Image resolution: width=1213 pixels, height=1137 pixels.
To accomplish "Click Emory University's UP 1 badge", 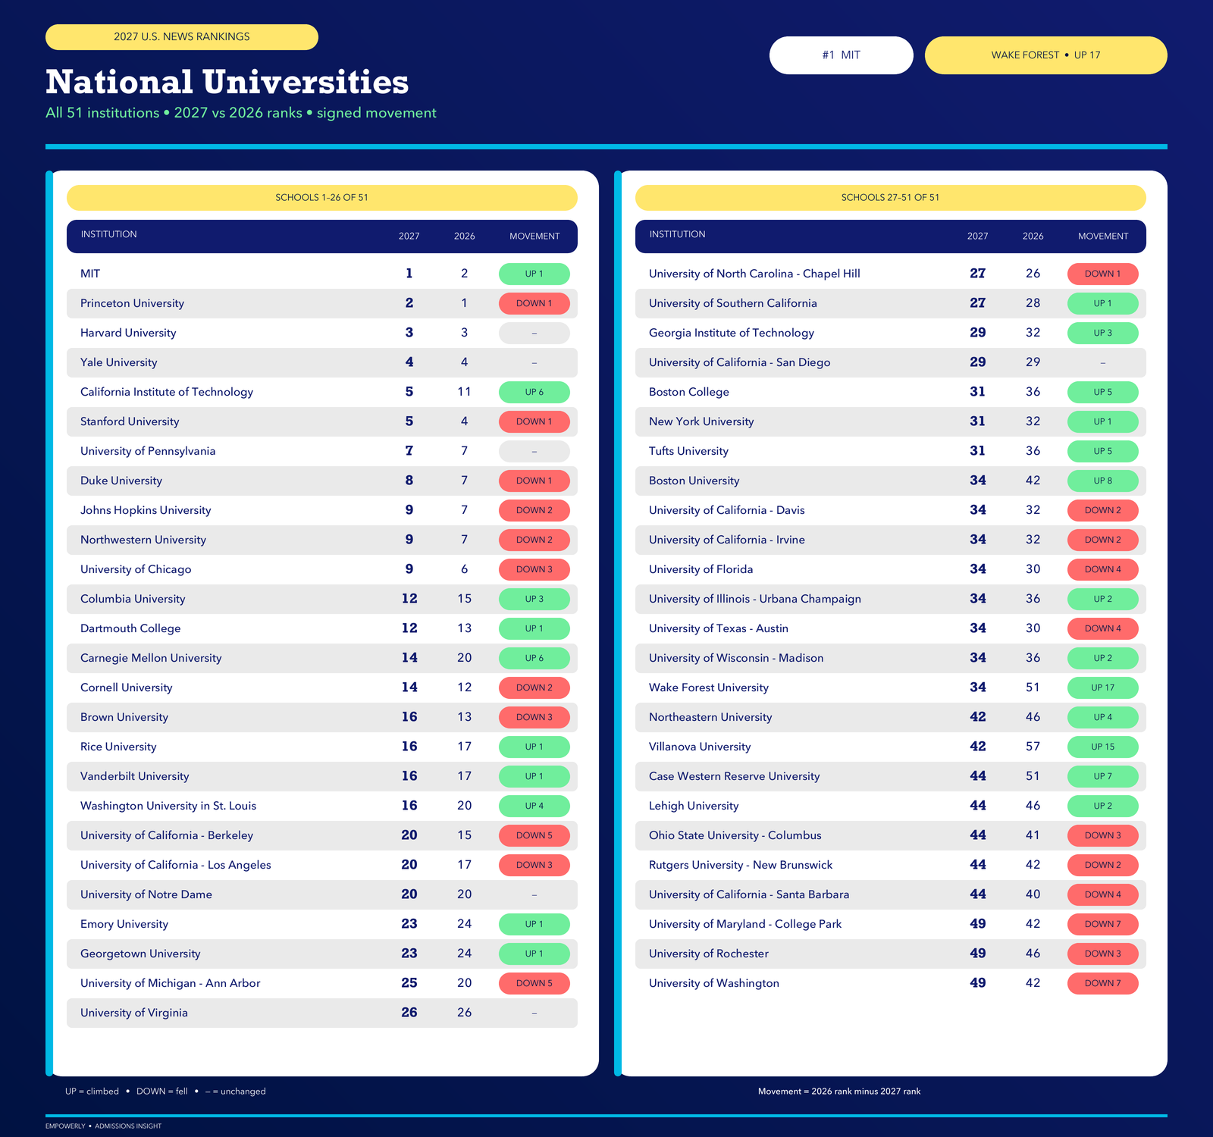I will click(534, 924).
